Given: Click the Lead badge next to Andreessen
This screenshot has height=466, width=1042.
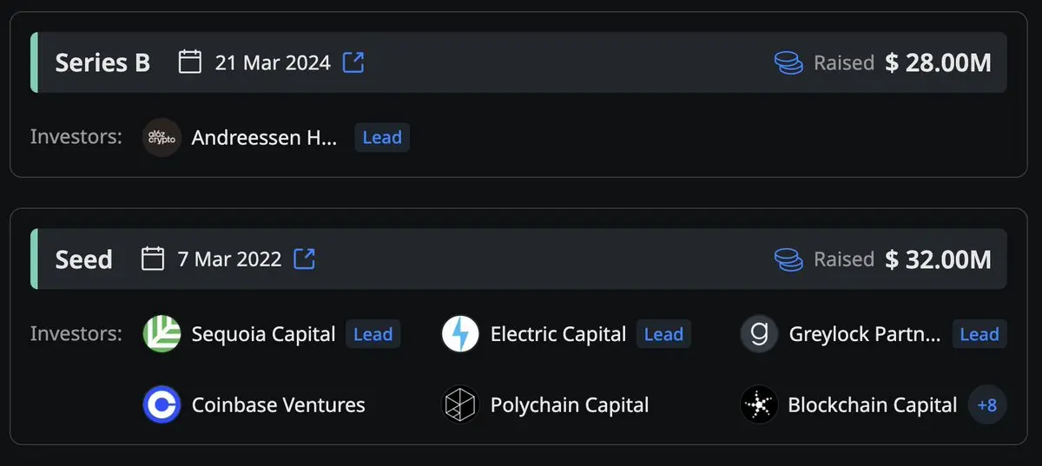Looking at the screenshot, I should pyautogui.click(x=382, y=137).
